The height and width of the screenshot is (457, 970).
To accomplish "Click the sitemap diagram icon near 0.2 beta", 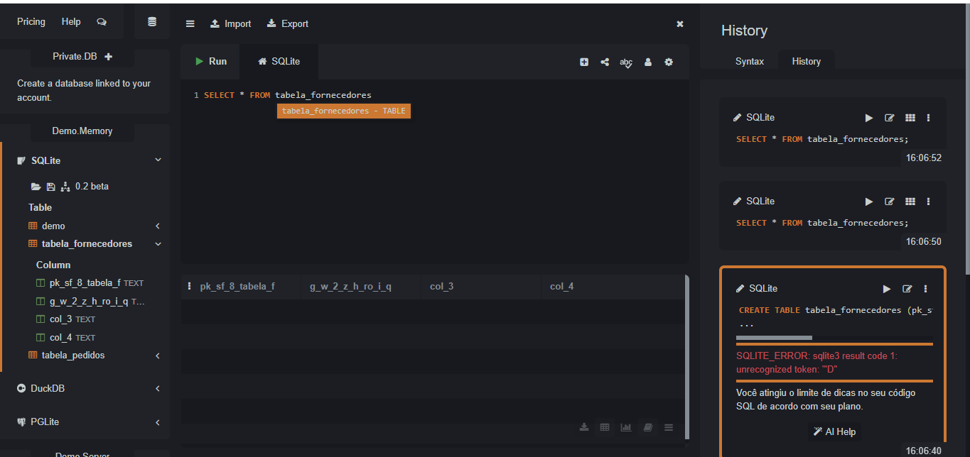I will click(x=65, y=187).
